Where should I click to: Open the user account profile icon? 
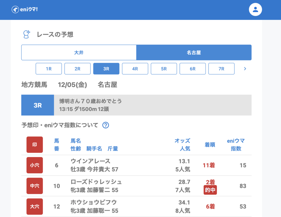pos(255,10)
